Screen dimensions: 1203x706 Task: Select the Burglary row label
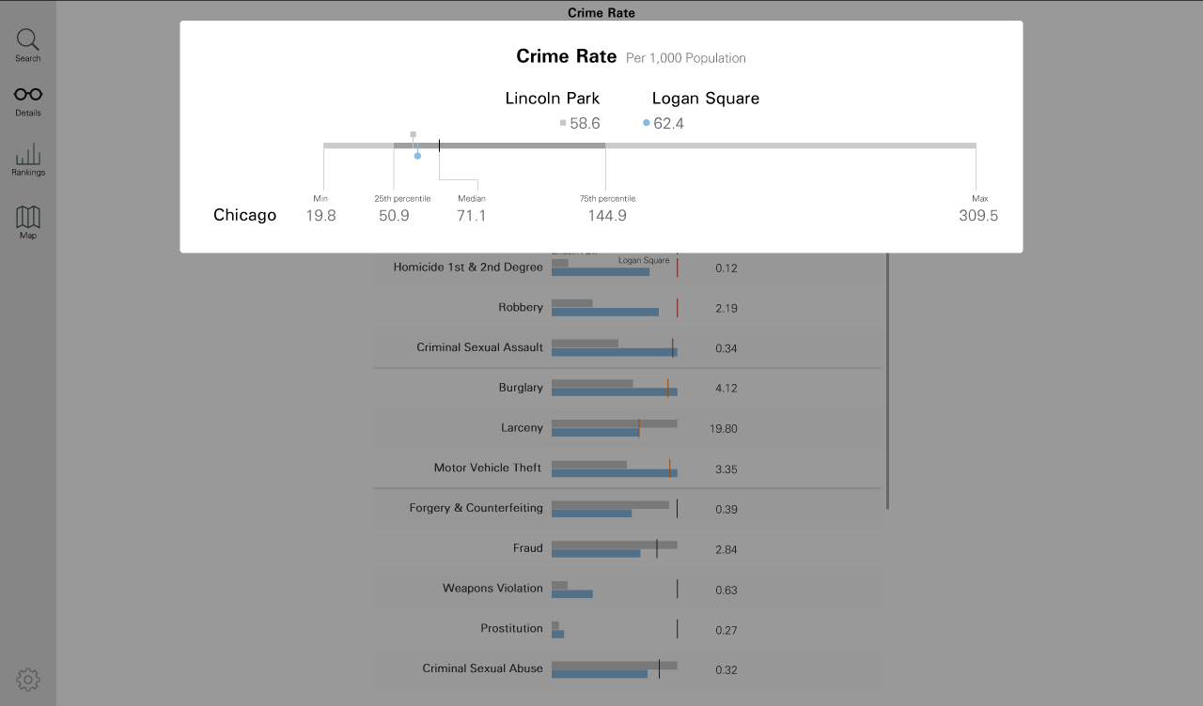coord(521,388)
